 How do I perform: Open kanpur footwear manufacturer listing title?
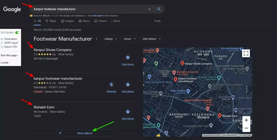[x=58, y=79]
